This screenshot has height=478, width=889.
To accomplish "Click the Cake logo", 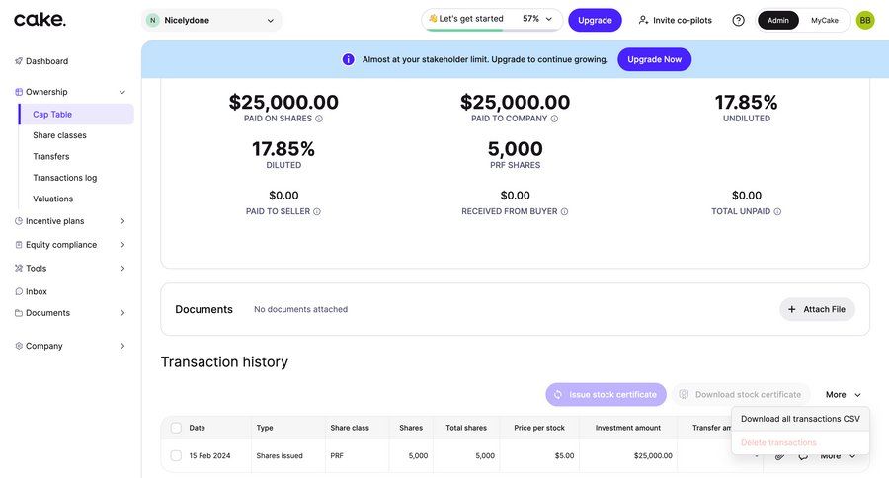I will (40, 20).
